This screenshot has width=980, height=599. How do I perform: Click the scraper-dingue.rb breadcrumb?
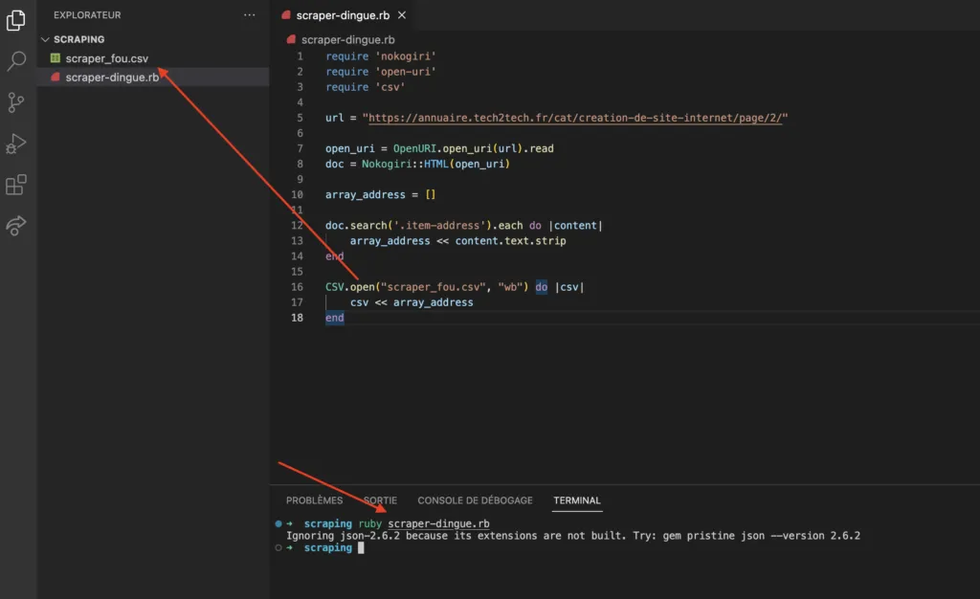click(x=348, y=39)
